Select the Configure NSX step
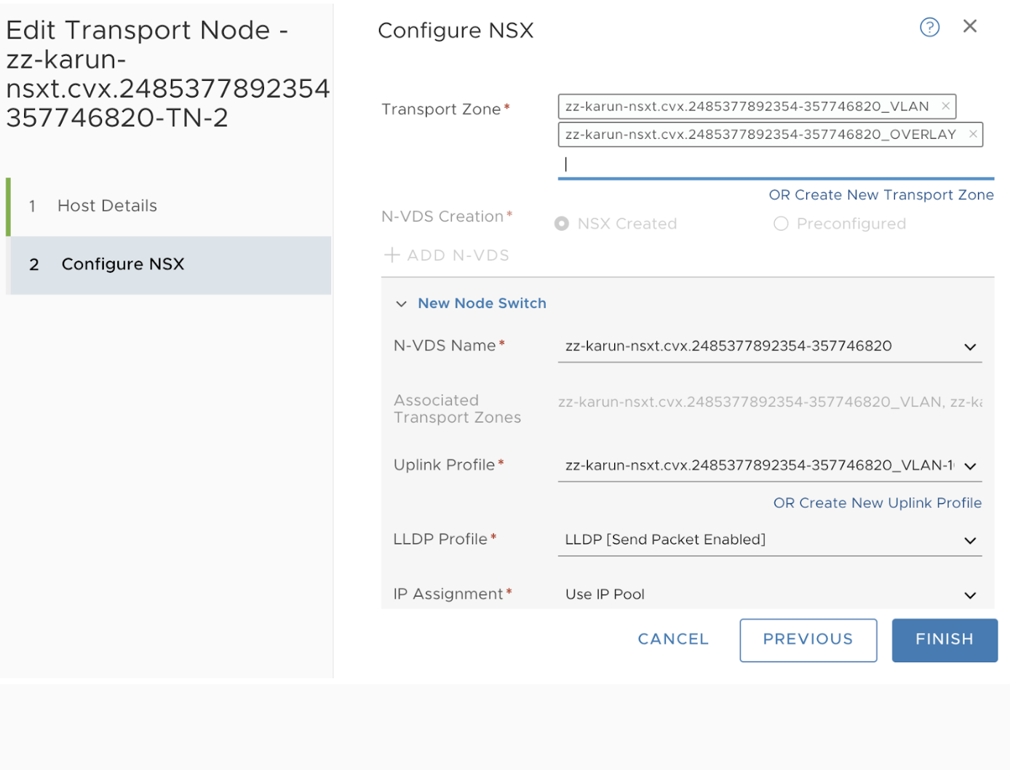This screenshot has width=1010, height=770. pyautogui.click(x=122, y=264)
